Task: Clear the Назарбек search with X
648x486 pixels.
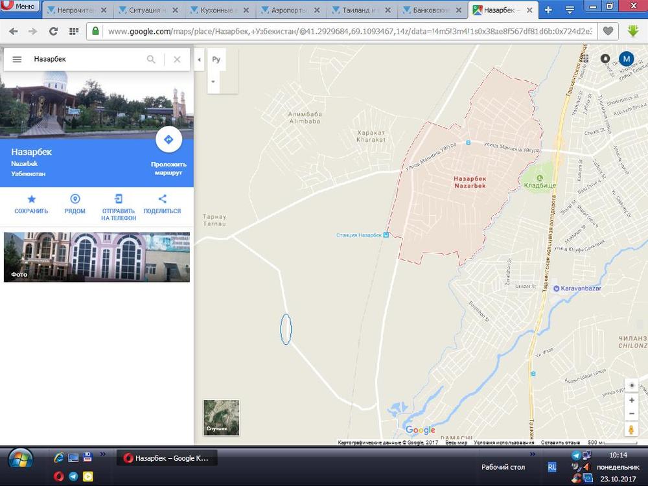Action: point(177,60)
